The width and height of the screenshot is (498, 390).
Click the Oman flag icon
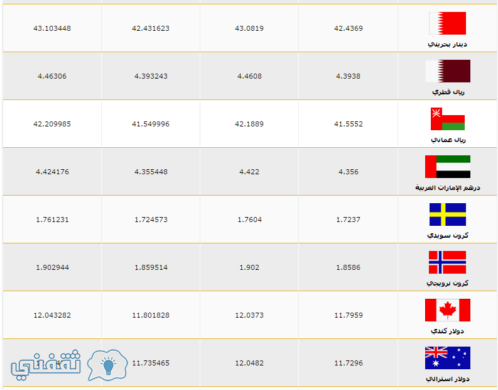(447, 119)
